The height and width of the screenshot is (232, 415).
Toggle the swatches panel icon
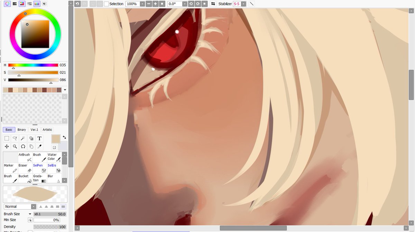tap(37, 3)
